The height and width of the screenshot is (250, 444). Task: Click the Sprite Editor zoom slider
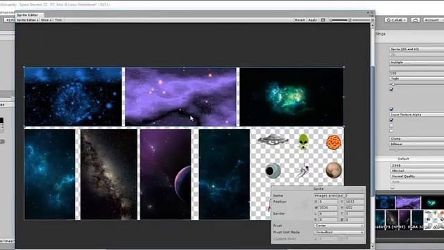pyautogui.click(x=339, y=20)
